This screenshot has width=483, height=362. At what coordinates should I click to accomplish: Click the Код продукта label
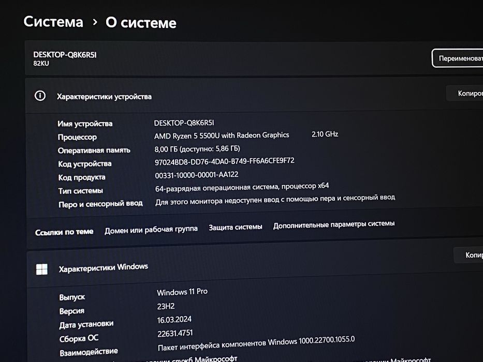coord(82,177)
